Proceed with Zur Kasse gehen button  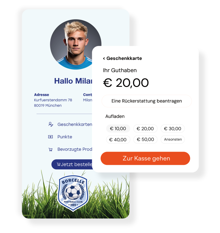tap(145, 159)
